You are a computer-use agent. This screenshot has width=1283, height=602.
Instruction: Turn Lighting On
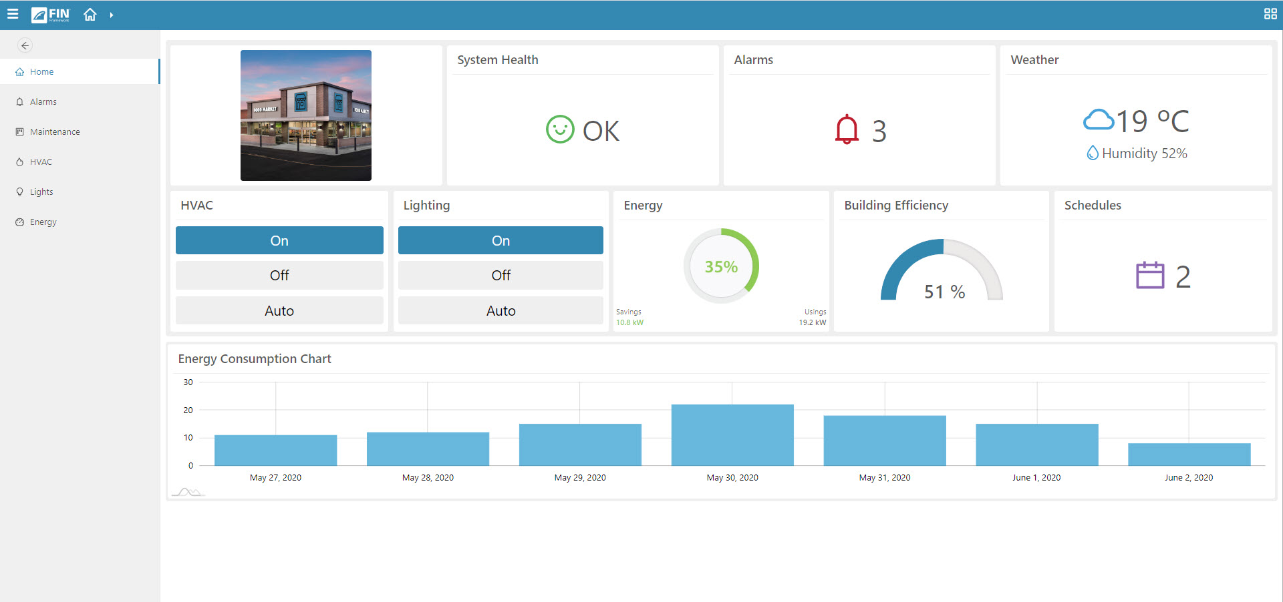501,240
